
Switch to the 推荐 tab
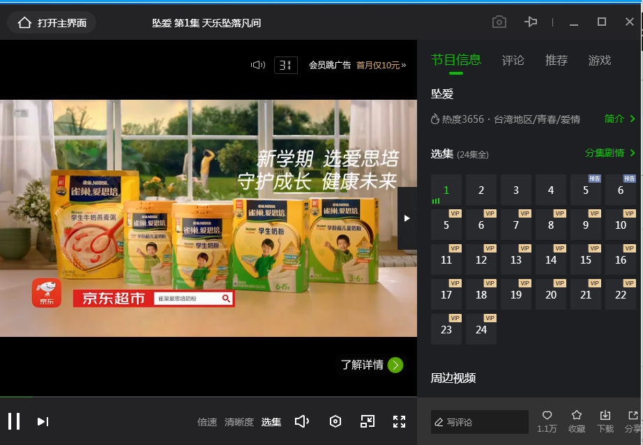pos(556,60)
